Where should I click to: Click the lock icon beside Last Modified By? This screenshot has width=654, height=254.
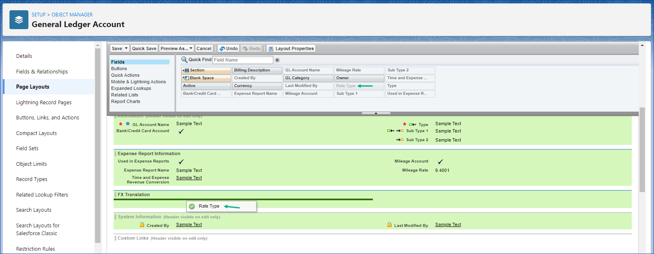pos(389,225)
